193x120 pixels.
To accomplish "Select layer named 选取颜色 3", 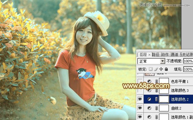I will pyautogui.click(x=180, y=91).
